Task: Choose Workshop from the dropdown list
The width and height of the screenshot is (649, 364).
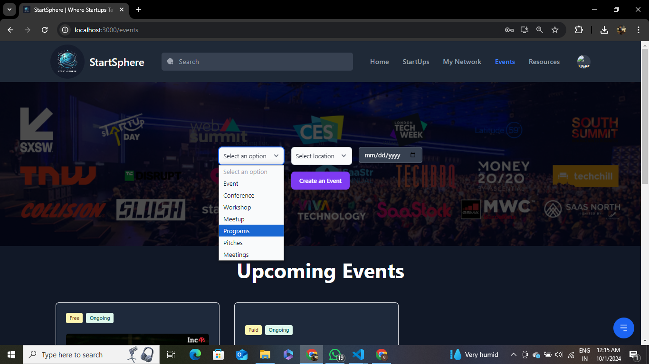Action: (251, 207)
